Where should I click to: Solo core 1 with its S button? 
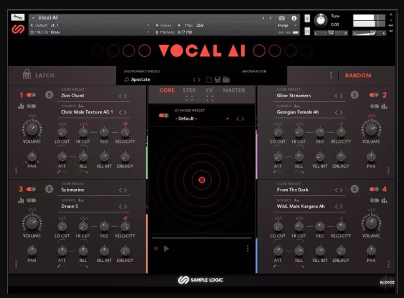click(49, 95)
